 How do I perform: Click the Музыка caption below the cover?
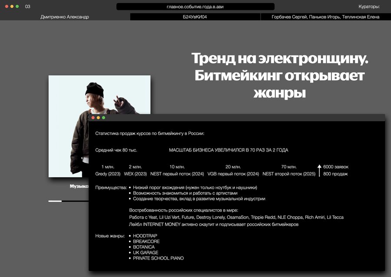[79, 186]
